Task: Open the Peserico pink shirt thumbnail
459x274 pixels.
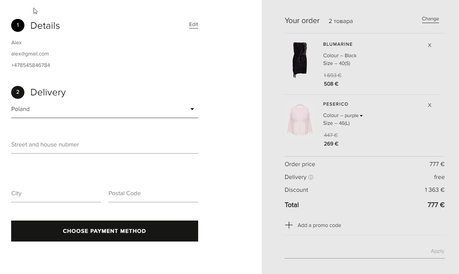Action: [x=300, y=120]
